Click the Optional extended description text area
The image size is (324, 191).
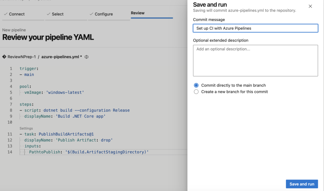(255, 60)
